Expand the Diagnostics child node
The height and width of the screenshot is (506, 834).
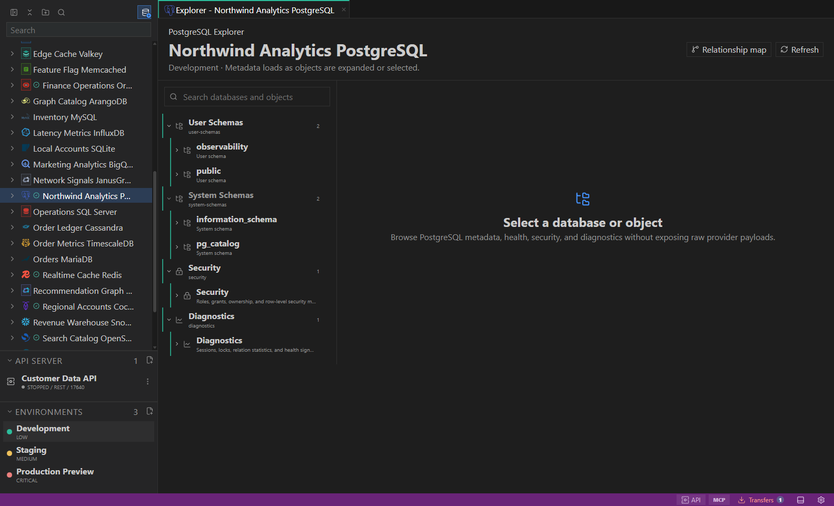177,344
